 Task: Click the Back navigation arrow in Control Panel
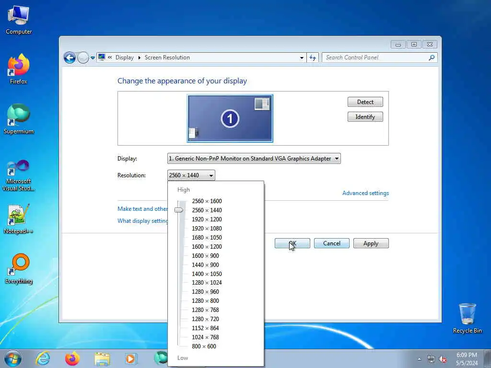click(x=70, y=57)
